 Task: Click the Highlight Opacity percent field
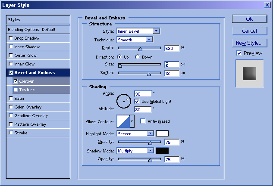pyautogui.click(x=172, y=142)
